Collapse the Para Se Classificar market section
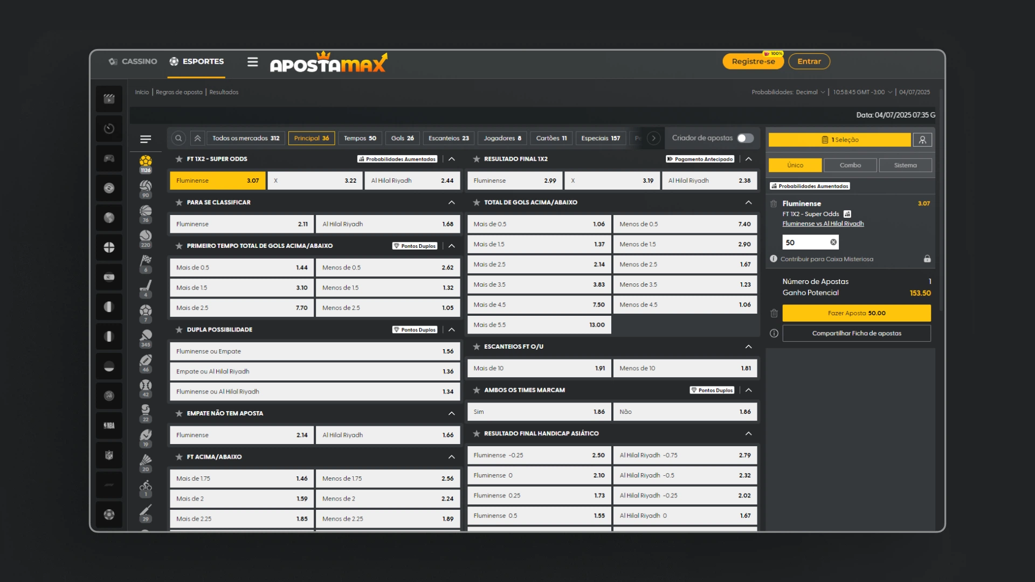The image size is (1035, 582). (x=451, y=203)
